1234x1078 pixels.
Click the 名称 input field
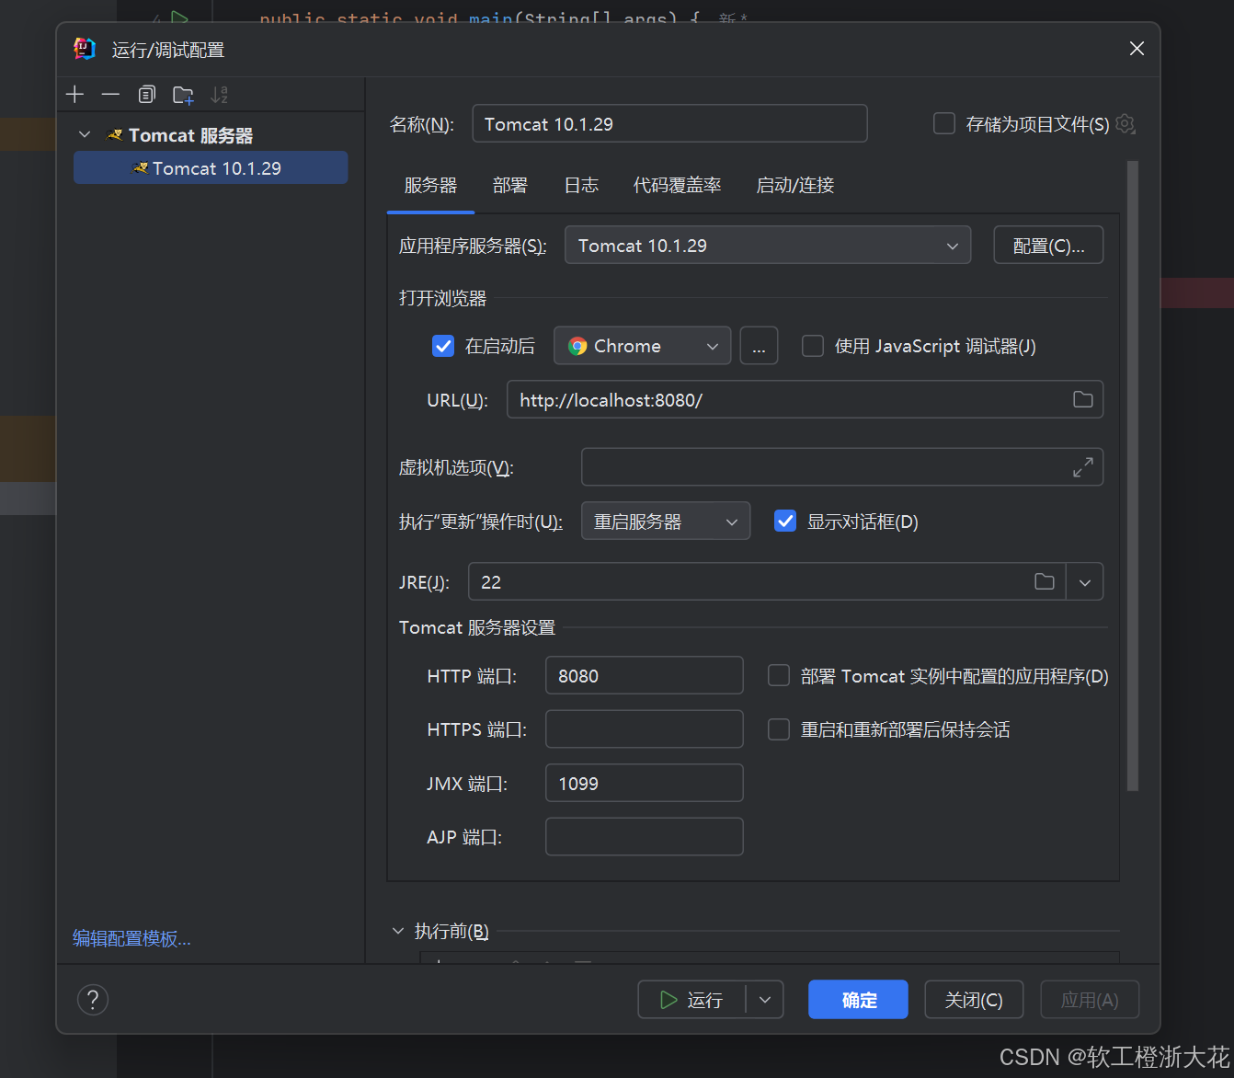669,124
